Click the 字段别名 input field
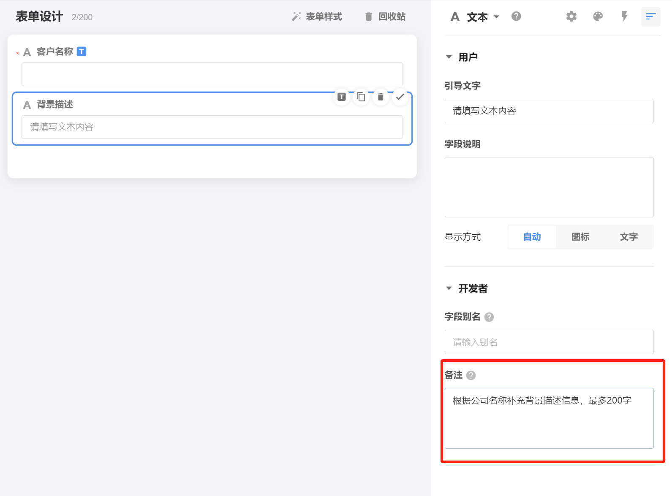Viewport: 672px width, 496px height. pyautogui.click(x=549, y=342)
